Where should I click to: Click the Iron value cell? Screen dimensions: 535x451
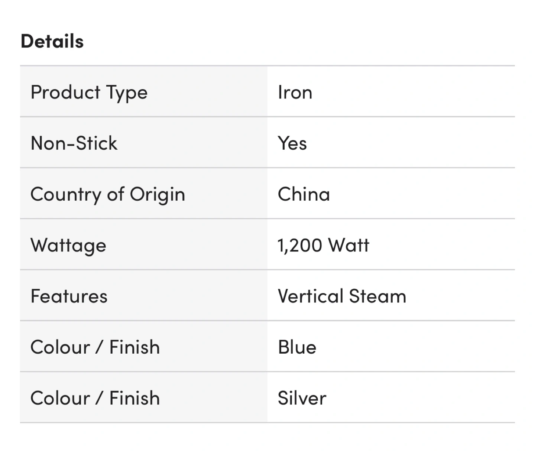pos(295,92)
